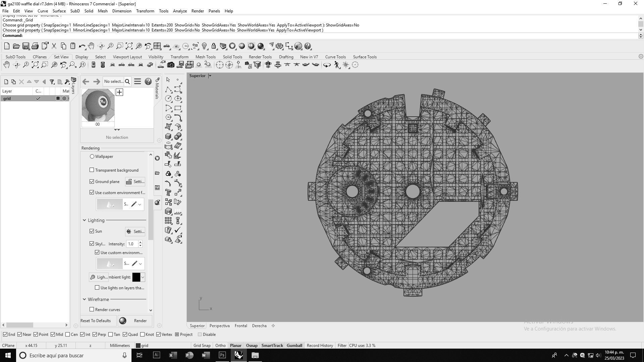Click the Check objects checkmark icon
Screen dimensions: 644x362
(178, 230)
